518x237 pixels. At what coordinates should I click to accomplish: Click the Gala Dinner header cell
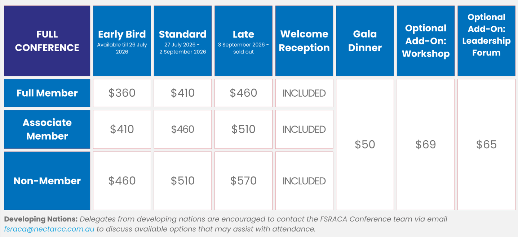365,41
